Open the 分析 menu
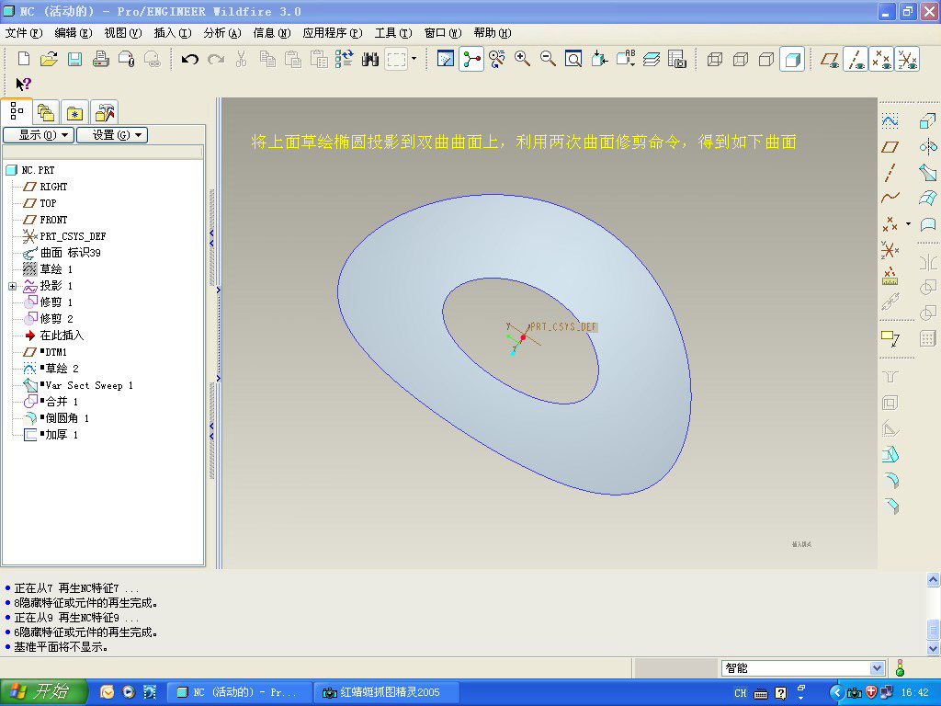This screenshot has width=941, height=706. [x=222, y=32]
